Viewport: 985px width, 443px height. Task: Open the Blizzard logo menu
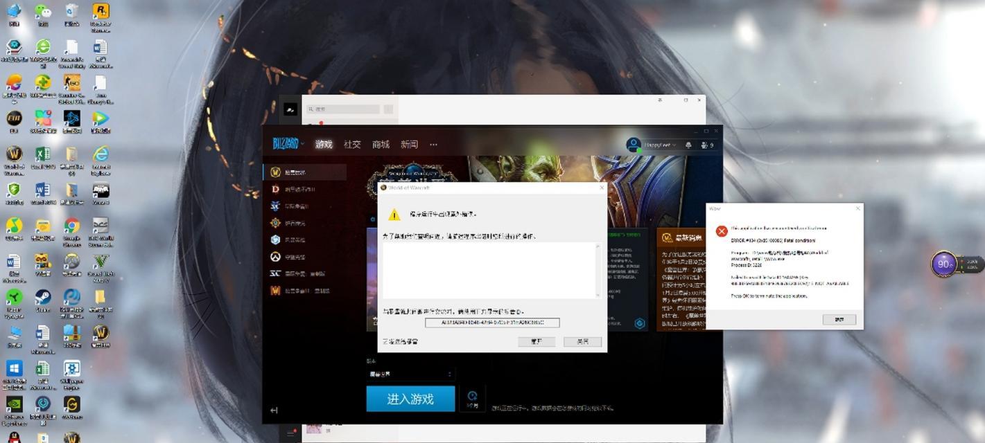[x=288, y=144]
